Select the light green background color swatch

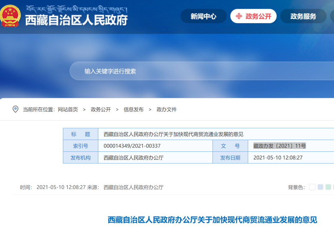pyautogui.click(x=328, y=187)
